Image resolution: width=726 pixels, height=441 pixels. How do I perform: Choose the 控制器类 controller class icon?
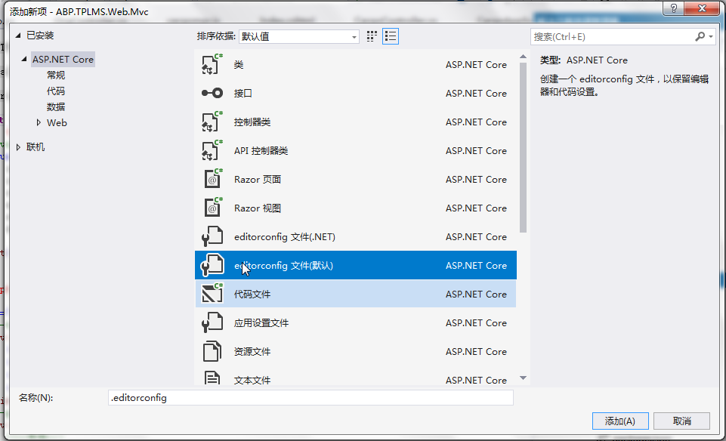212,122
